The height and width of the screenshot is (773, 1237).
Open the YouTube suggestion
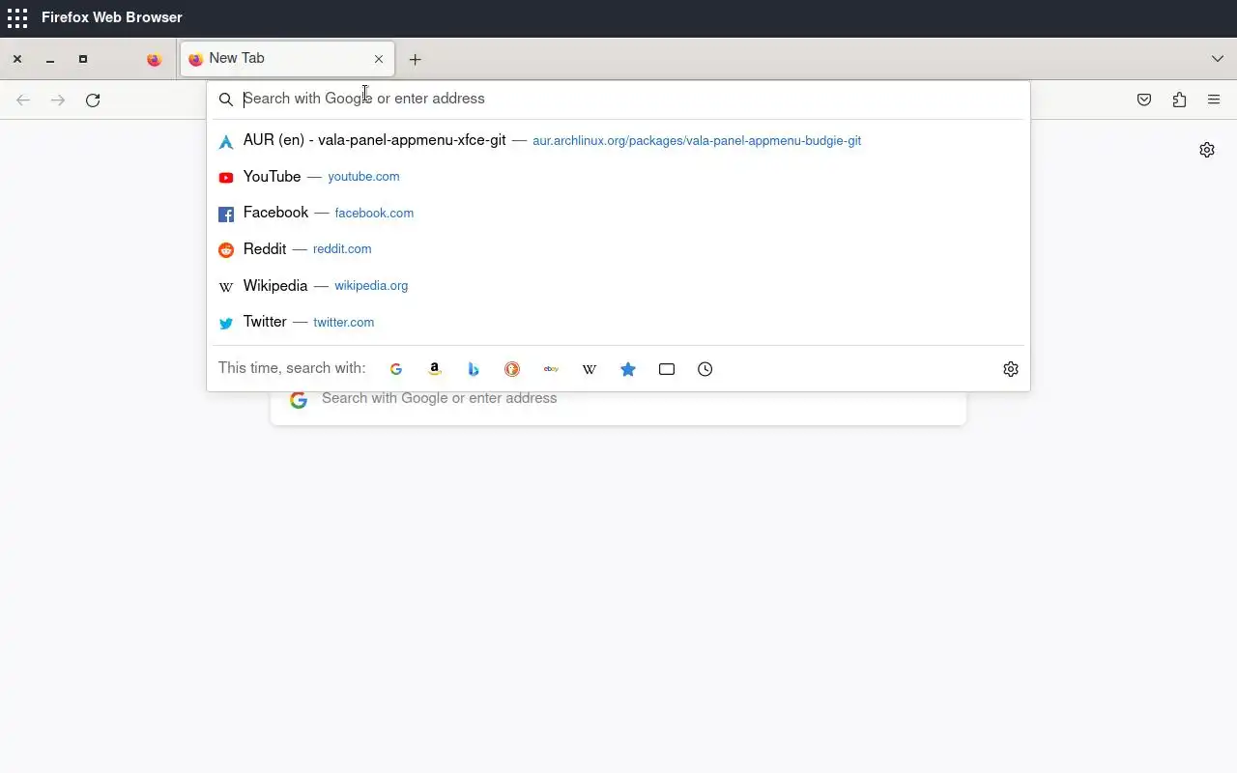(x=618, y=177)
